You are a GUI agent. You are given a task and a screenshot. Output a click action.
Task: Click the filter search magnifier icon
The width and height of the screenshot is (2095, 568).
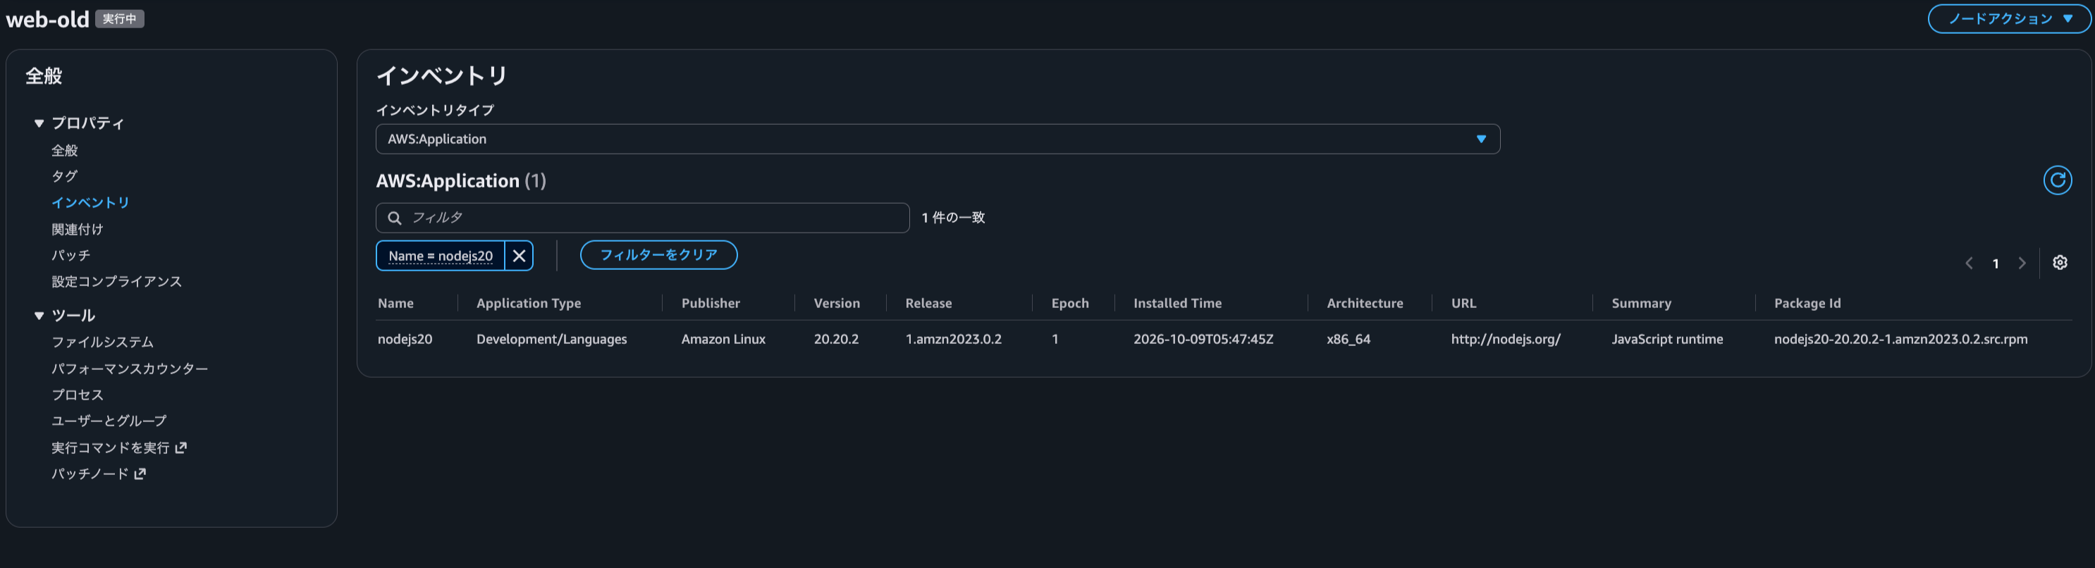tap(395, 218)
